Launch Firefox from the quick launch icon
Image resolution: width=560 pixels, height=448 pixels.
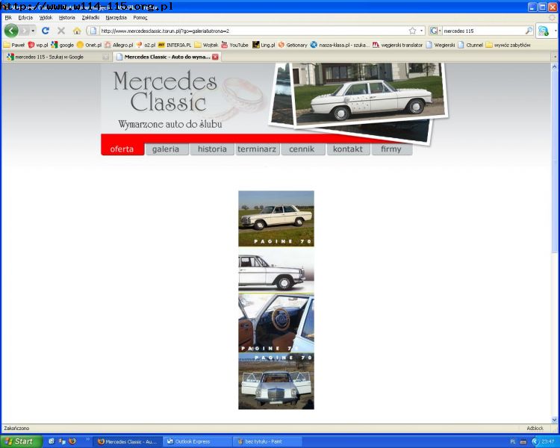coord(72,441)
